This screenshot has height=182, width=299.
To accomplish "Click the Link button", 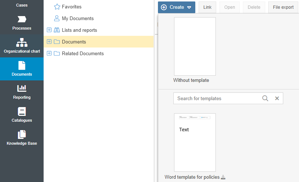I will (207, 7).
